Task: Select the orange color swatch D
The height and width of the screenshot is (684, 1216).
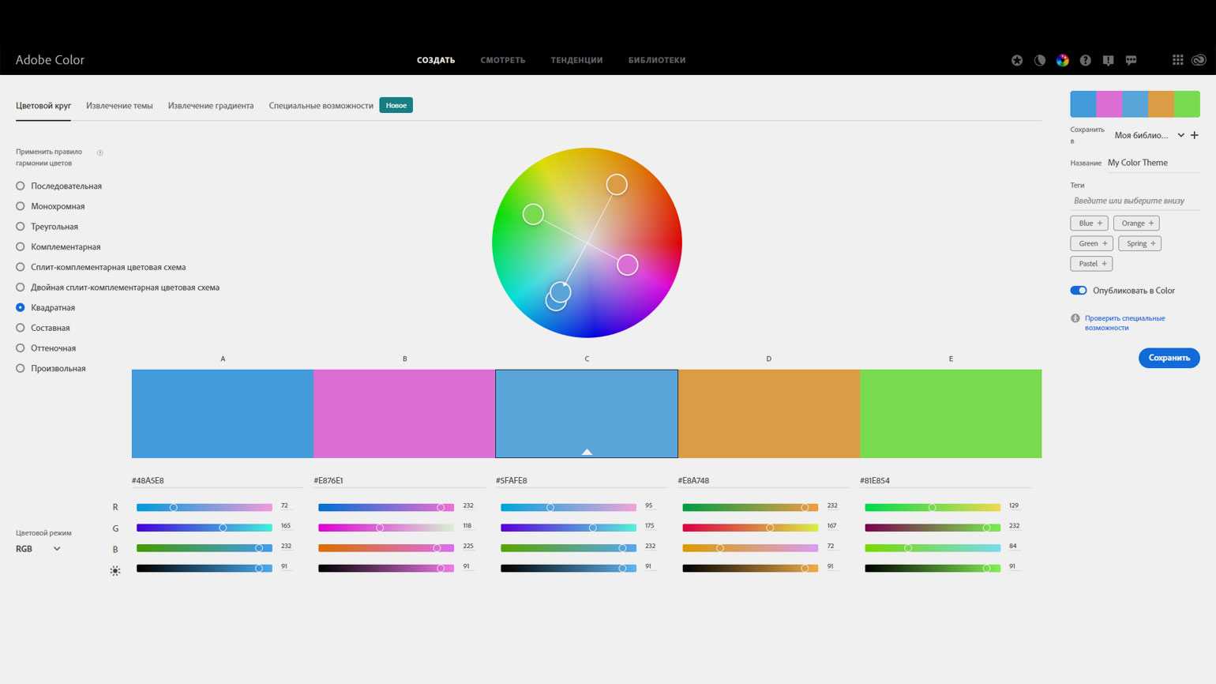Action: tap(768, 413)
